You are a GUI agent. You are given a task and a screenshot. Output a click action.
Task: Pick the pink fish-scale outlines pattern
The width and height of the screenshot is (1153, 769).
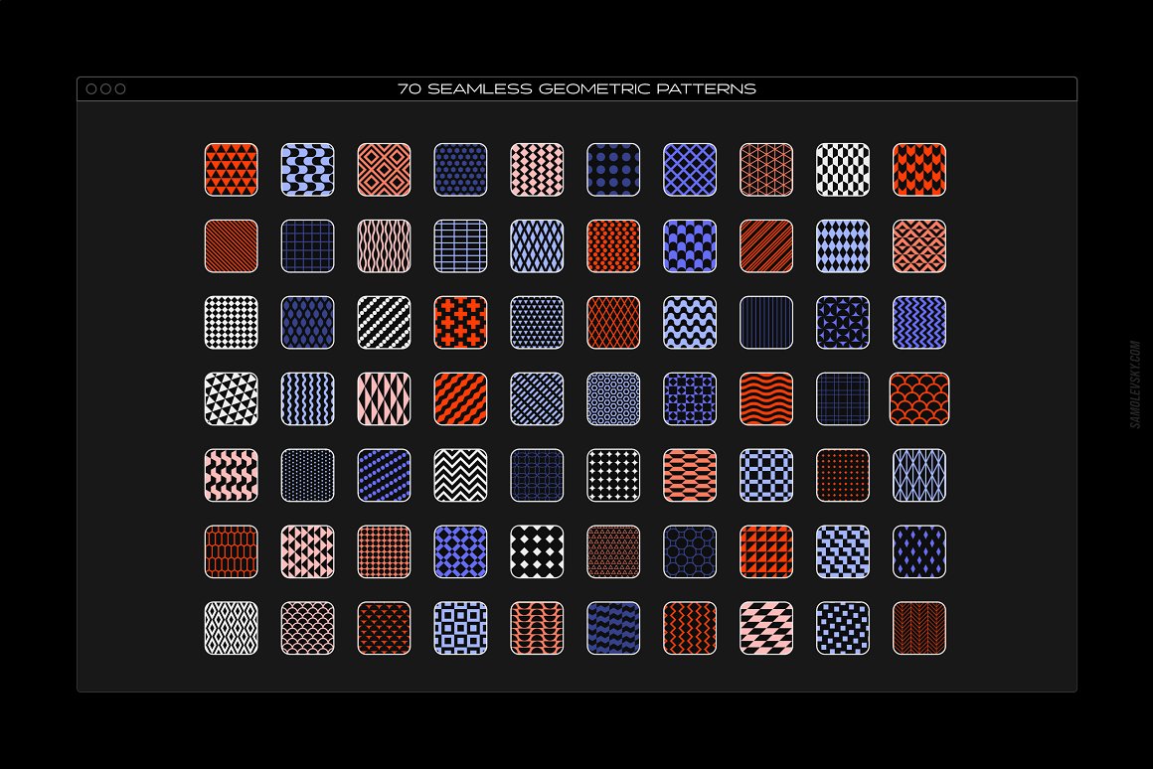307,629
